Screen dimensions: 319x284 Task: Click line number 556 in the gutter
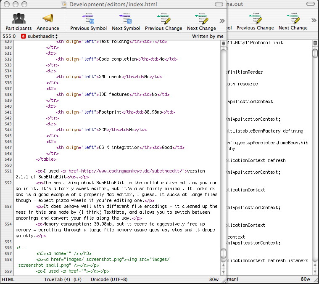click(x=8, y=247)
